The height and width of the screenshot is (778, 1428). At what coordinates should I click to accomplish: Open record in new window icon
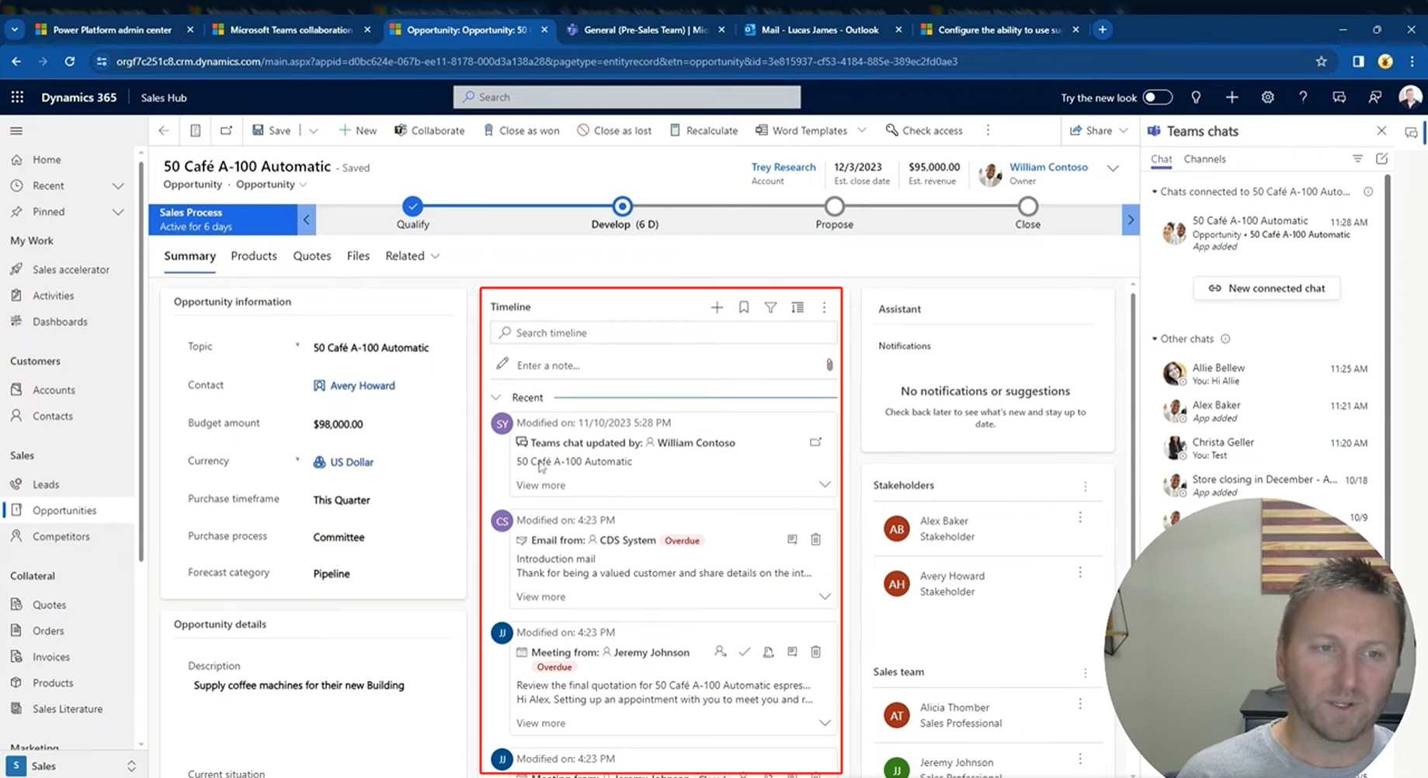coord(226,130)
